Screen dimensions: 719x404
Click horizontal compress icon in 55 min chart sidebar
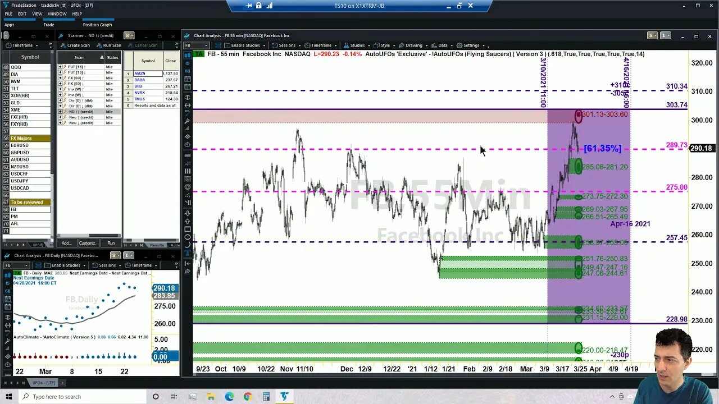tap(187, 105)
